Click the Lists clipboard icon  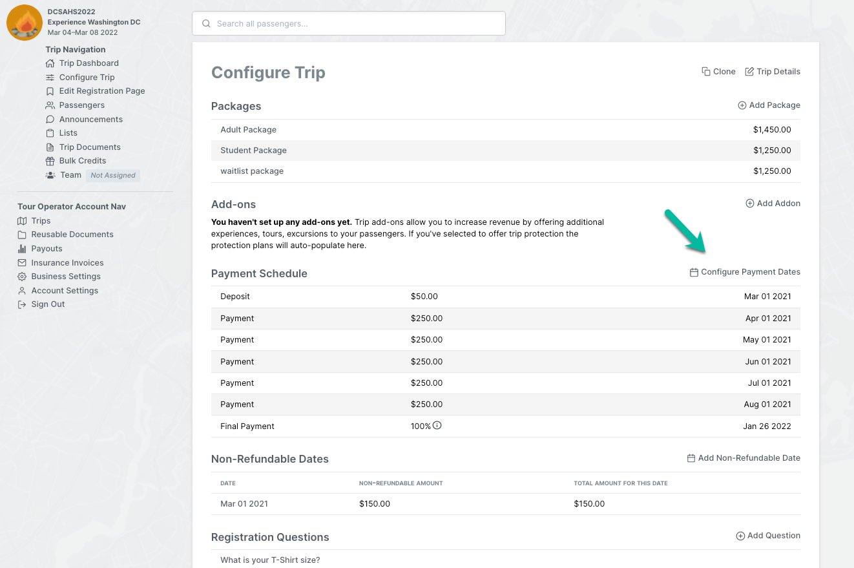coord(50,133)
